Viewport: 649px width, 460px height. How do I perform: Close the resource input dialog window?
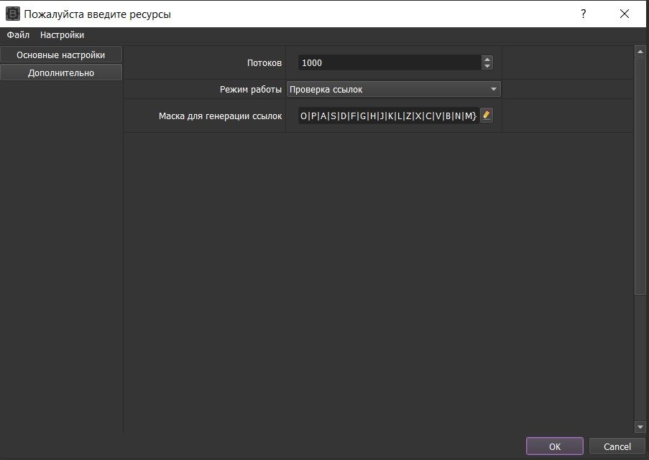coord(622,14)
